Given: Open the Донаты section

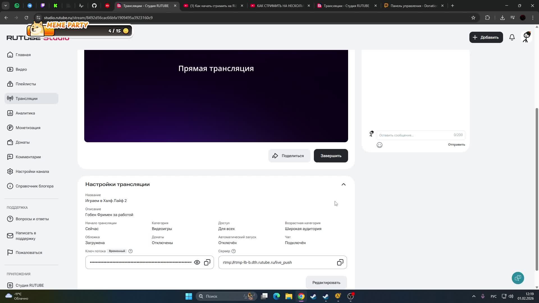Looking at the screenshot, I should point(22,142).
